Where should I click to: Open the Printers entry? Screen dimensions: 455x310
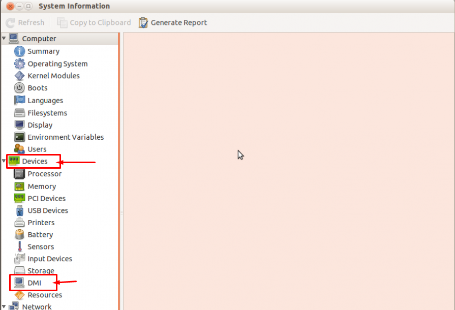(x=41, y=223)
